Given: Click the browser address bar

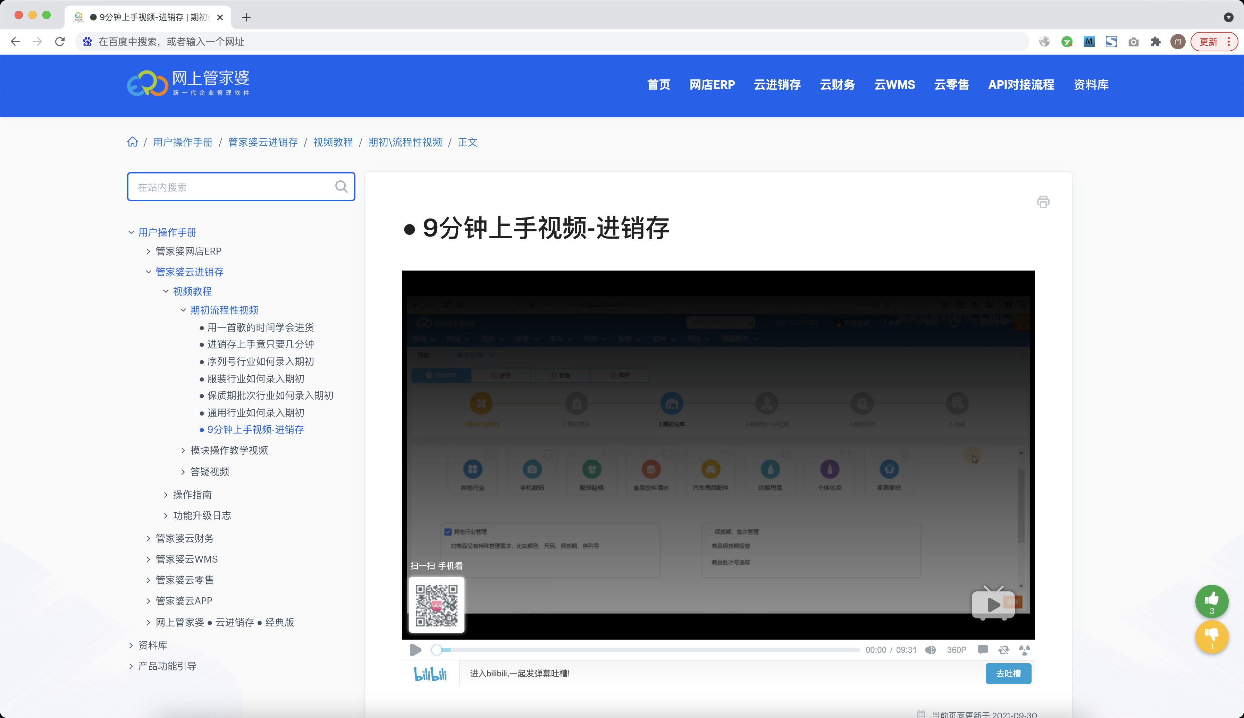Looking at the screenshot, I should pos(552,41).
